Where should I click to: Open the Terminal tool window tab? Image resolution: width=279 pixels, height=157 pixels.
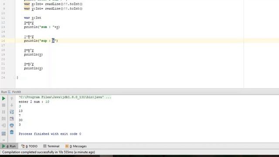click(x=51, y=146)
